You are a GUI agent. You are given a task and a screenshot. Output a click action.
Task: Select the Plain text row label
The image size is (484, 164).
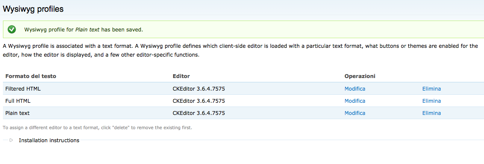click(17, 113)
